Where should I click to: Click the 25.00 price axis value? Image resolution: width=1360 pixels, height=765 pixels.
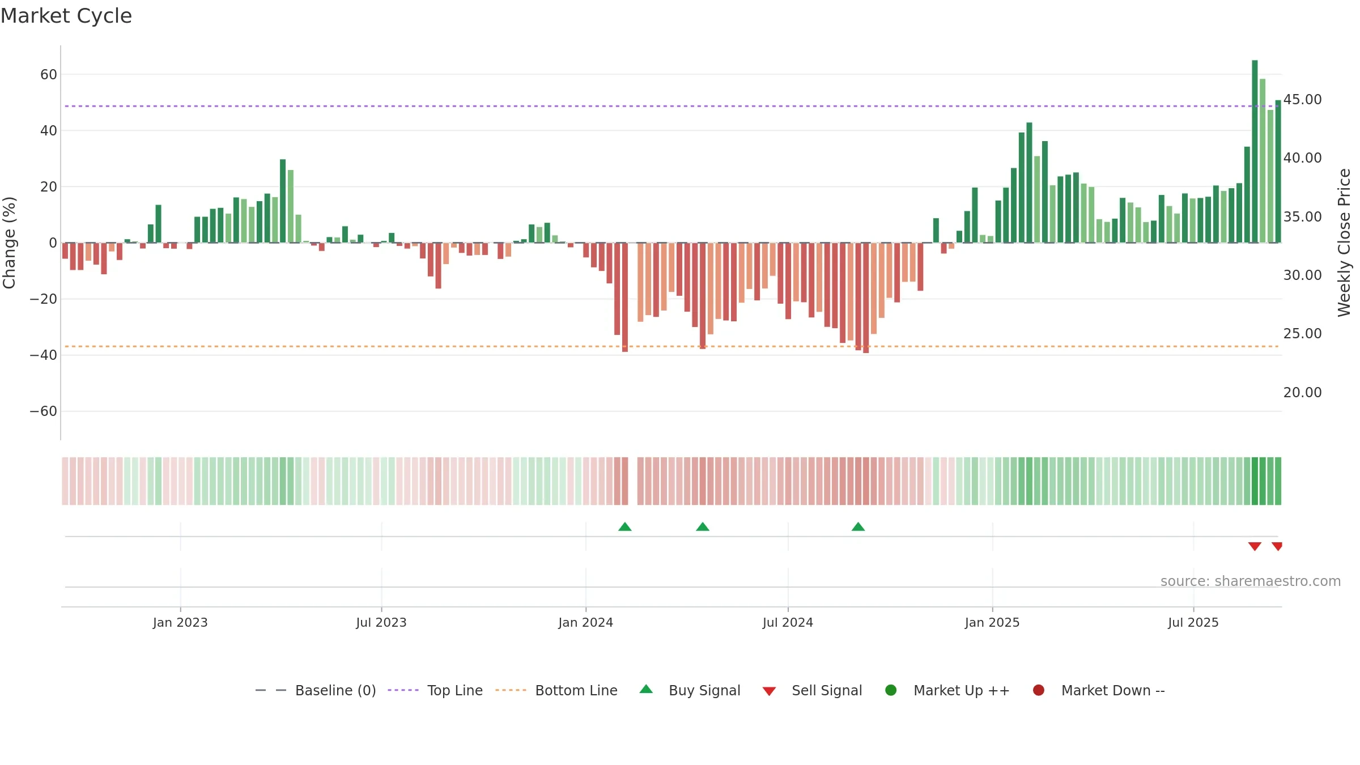[x=1302, y=334]
